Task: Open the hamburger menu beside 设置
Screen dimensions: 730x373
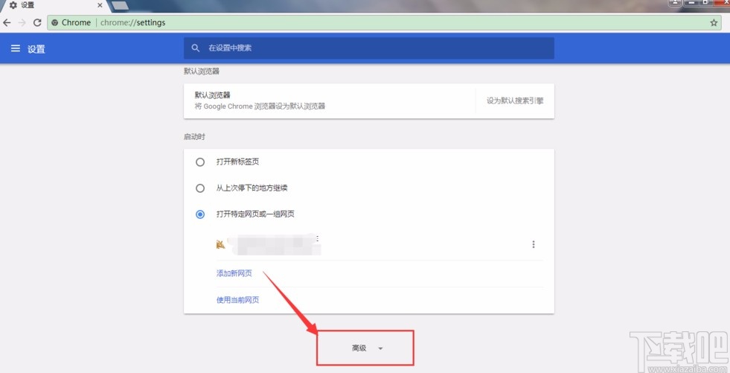Action: coord(16,48)
